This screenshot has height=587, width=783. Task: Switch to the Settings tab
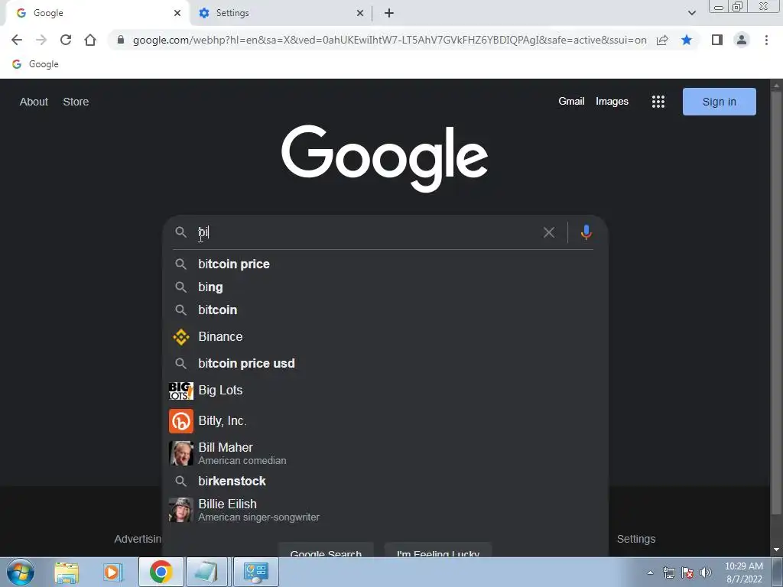tap(281, 13)
